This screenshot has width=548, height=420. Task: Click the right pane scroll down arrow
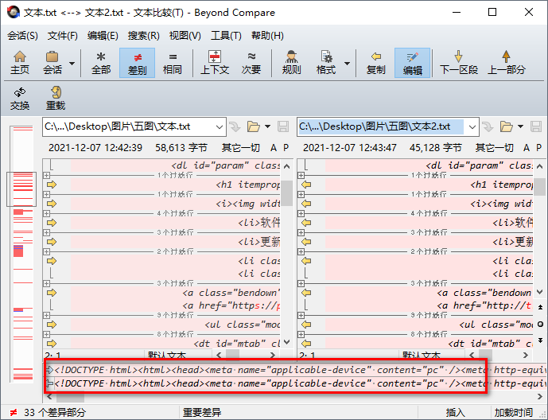pos(539,292)
